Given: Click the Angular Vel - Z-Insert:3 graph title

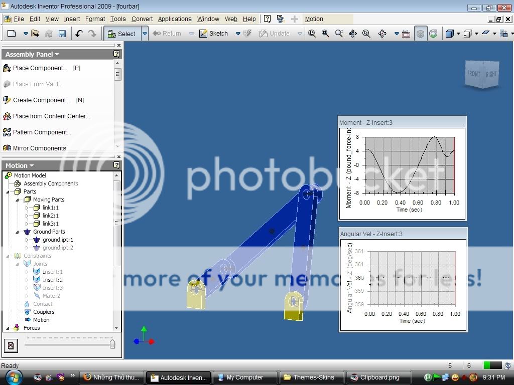Looking at the screenshot, I should click(x=371, y=234).
